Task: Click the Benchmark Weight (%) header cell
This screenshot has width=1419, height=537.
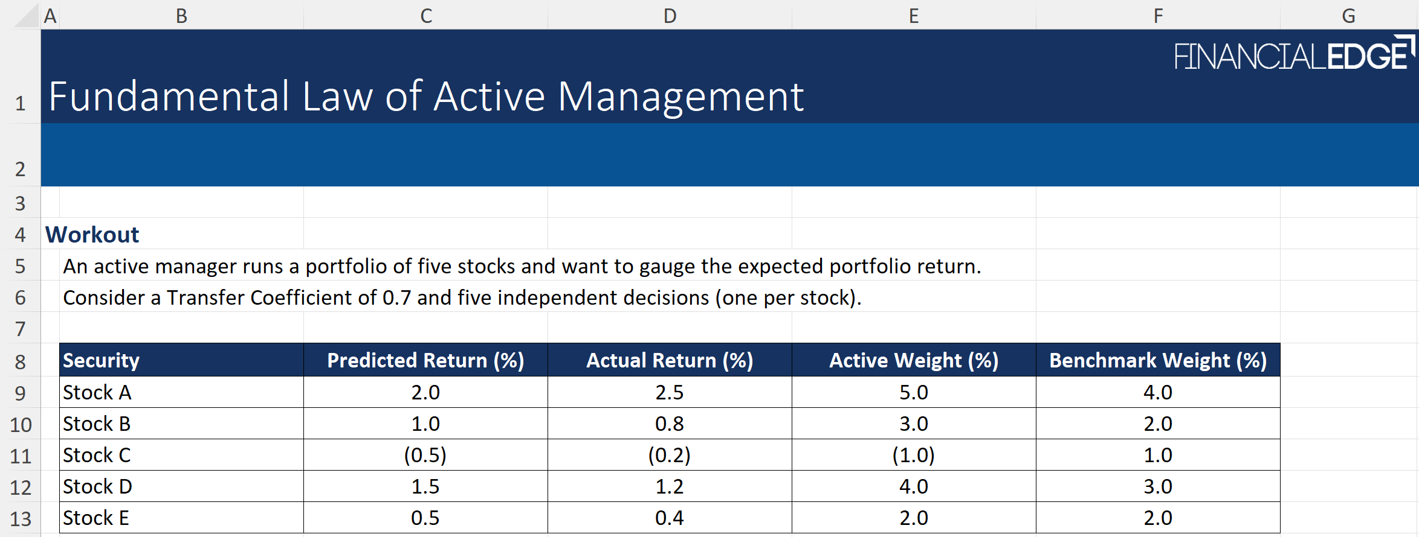Action: [x=1158, y=360]
